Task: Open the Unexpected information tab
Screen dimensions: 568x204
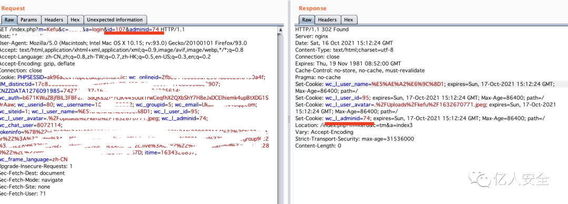Action: tap(115, 20)
